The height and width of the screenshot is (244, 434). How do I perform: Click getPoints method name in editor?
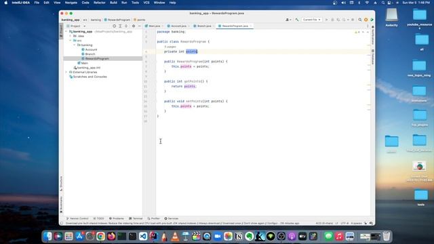[x=192, y=81]
